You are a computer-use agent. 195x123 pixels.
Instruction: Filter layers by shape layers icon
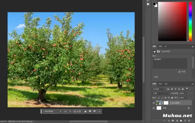tap(179, 89)
